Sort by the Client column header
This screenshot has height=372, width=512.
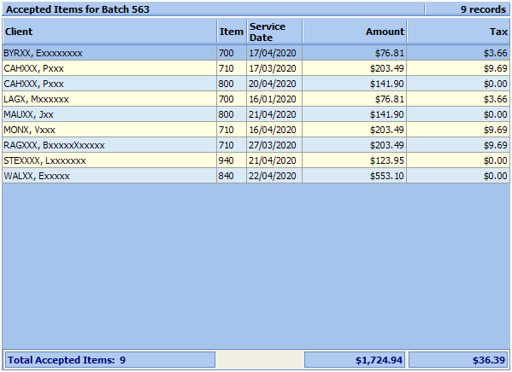point(109,32)
